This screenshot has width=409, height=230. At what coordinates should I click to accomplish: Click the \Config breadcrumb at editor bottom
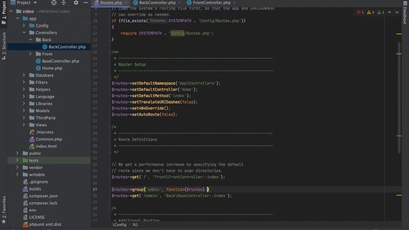pos(120,225)
